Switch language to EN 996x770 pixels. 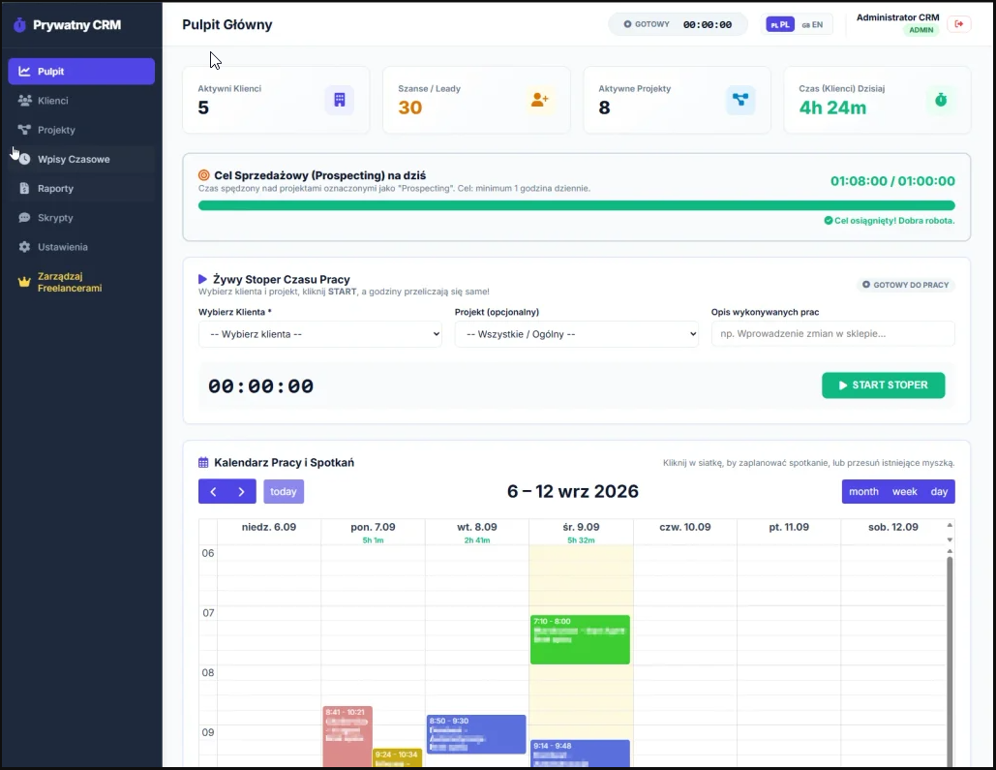click(x=812, y=25)
